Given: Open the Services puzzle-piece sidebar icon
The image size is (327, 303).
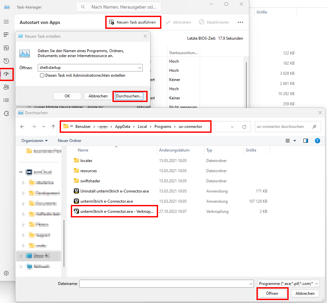Looking at the screenshot, I should [x=6, y=113].
